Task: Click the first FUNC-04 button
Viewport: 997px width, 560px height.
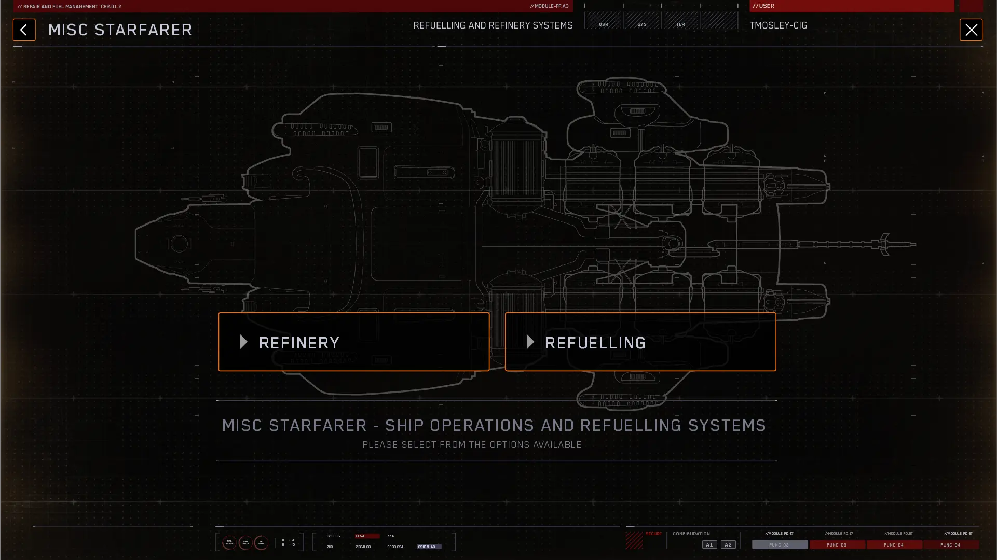Action: [x=894, y=544]
